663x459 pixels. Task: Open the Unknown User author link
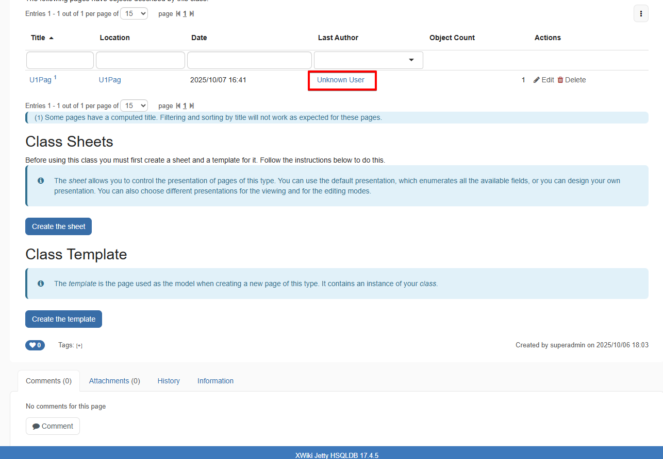341,80
